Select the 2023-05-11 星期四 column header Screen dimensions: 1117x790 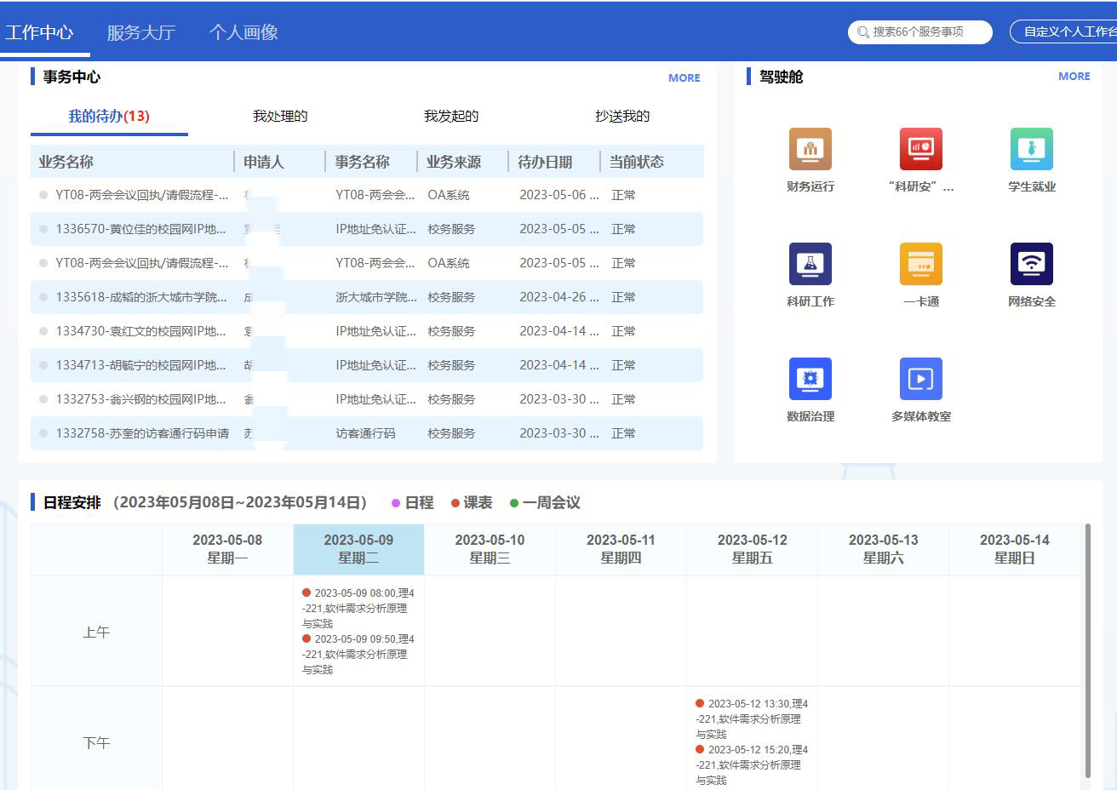pyautogui.click(x=621, y=549)
